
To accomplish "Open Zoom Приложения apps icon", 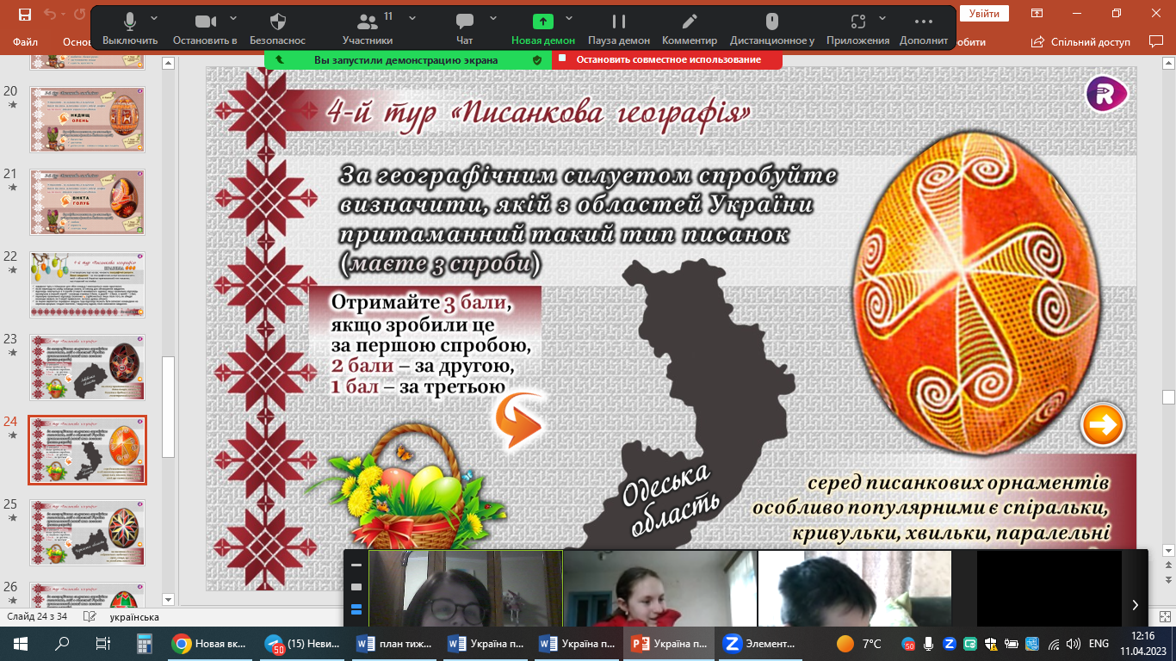I will (x=857, y=28).
